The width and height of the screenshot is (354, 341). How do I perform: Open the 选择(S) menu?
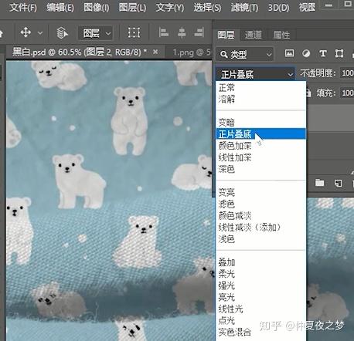pos(207,8)
